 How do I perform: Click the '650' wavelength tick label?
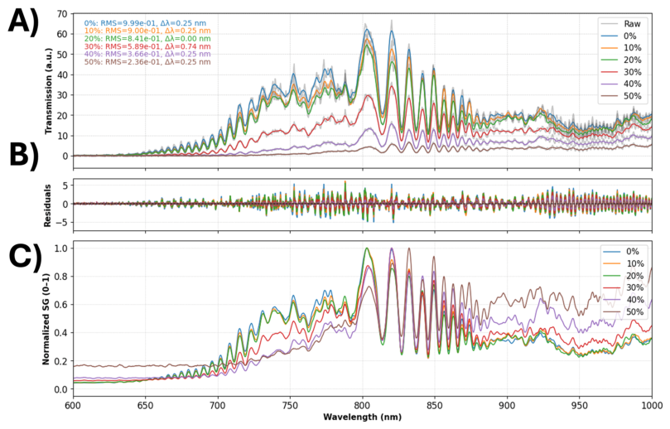point(145,404)
